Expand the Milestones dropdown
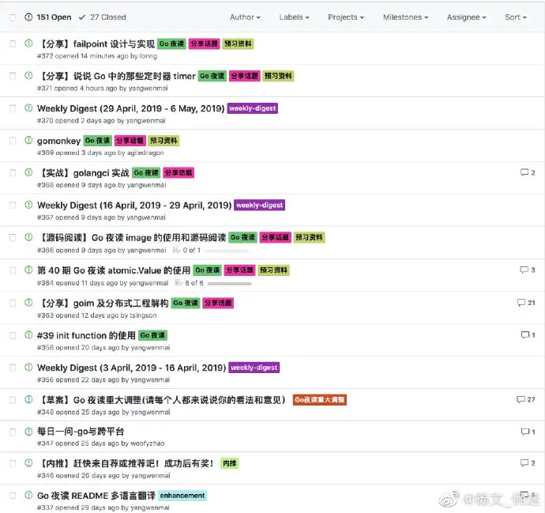This screenshot has height=513, width=545. pos(406,17)
